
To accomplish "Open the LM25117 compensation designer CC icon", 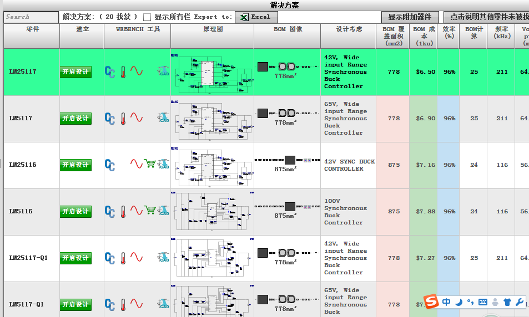I will [110, 71].
